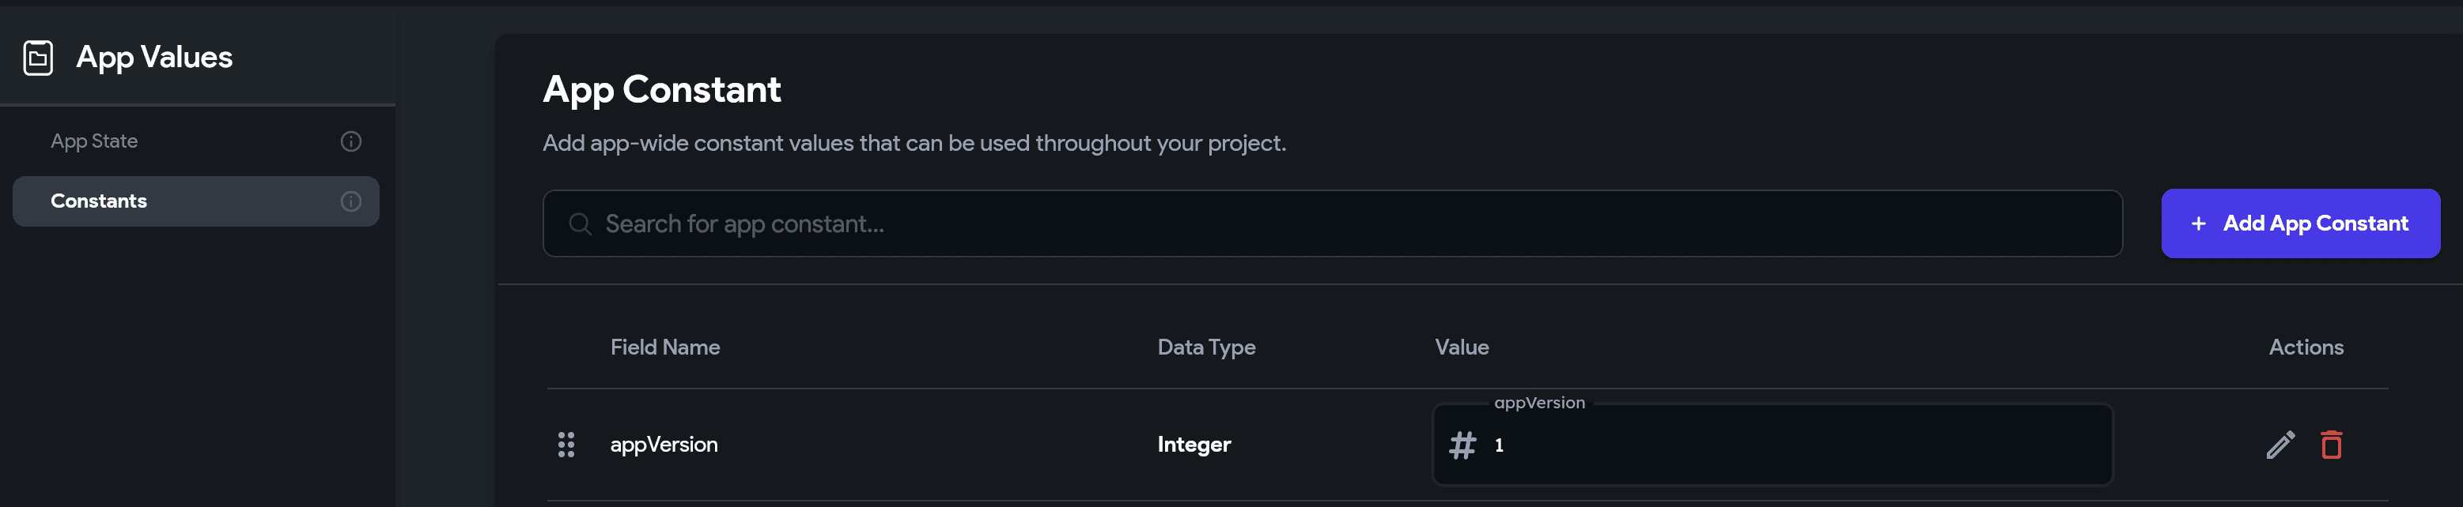Viewport: 2463px width, 507px height.
Task: Show info for Constants
Action: [x=351, y=201]
